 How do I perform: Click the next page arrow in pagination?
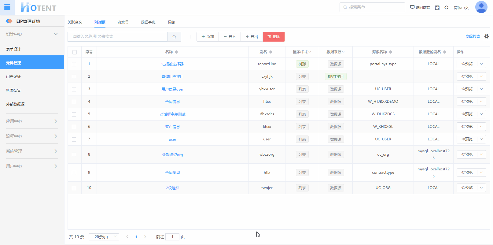click(145, 237)
